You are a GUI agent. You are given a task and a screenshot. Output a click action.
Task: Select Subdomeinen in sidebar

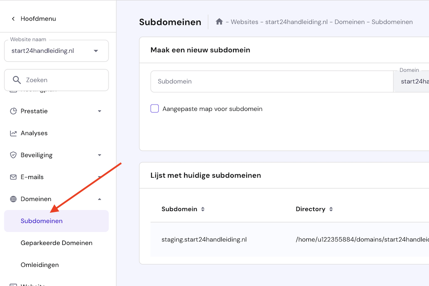(42, 221)
